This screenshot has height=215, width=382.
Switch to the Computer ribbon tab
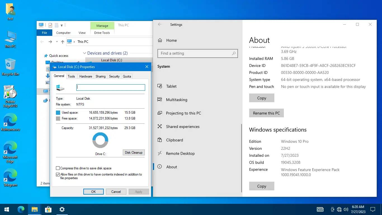[x=63, y=33]
